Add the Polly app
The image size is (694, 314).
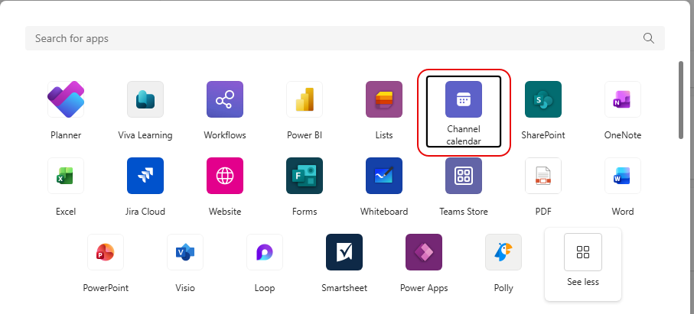click(503, 253)
